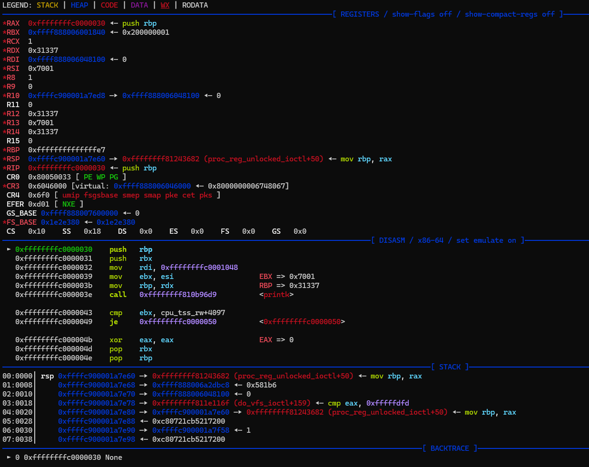Image resolution: width=589 pixels, height=467 pixels.
Task: Select the BACKTRACE section header
Action: click(x=450, y=448)
